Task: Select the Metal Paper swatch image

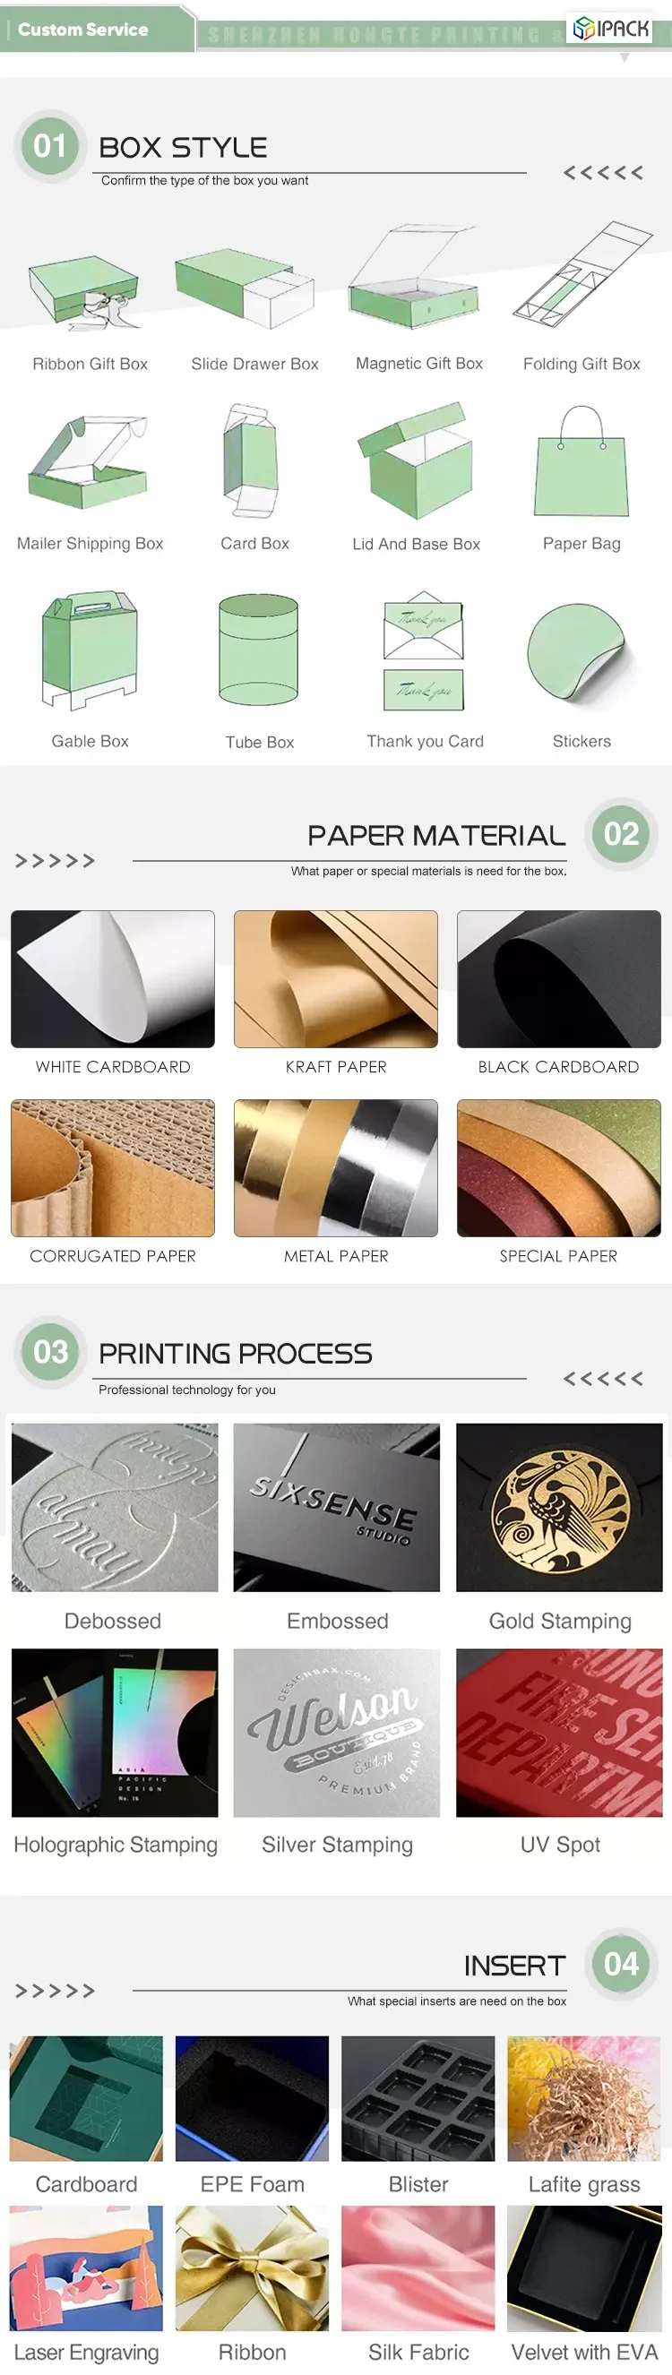Action: tap(335, 1167)
